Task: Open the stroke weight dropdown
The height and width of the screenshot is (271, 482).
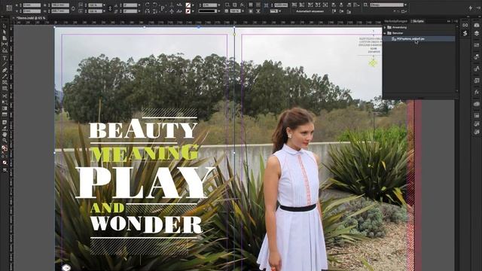Action: [x=219, y=5]
